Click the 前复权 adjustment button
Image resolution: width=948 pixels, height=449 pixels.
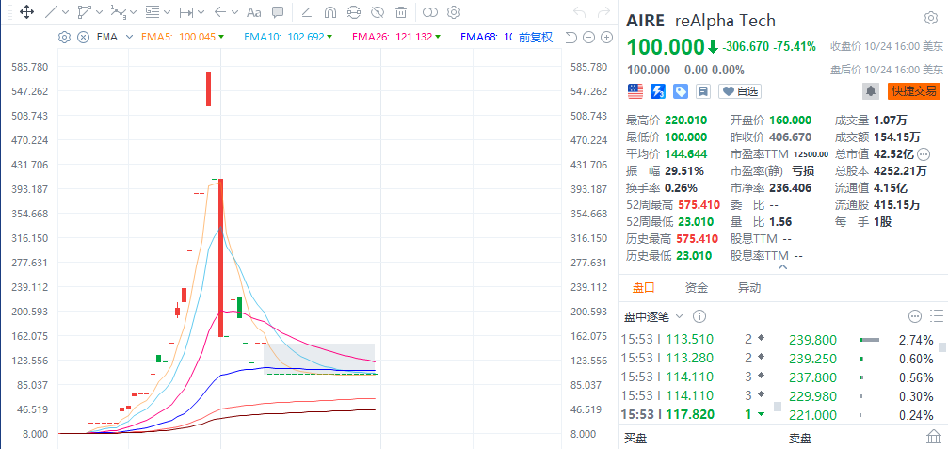point(535,37)
